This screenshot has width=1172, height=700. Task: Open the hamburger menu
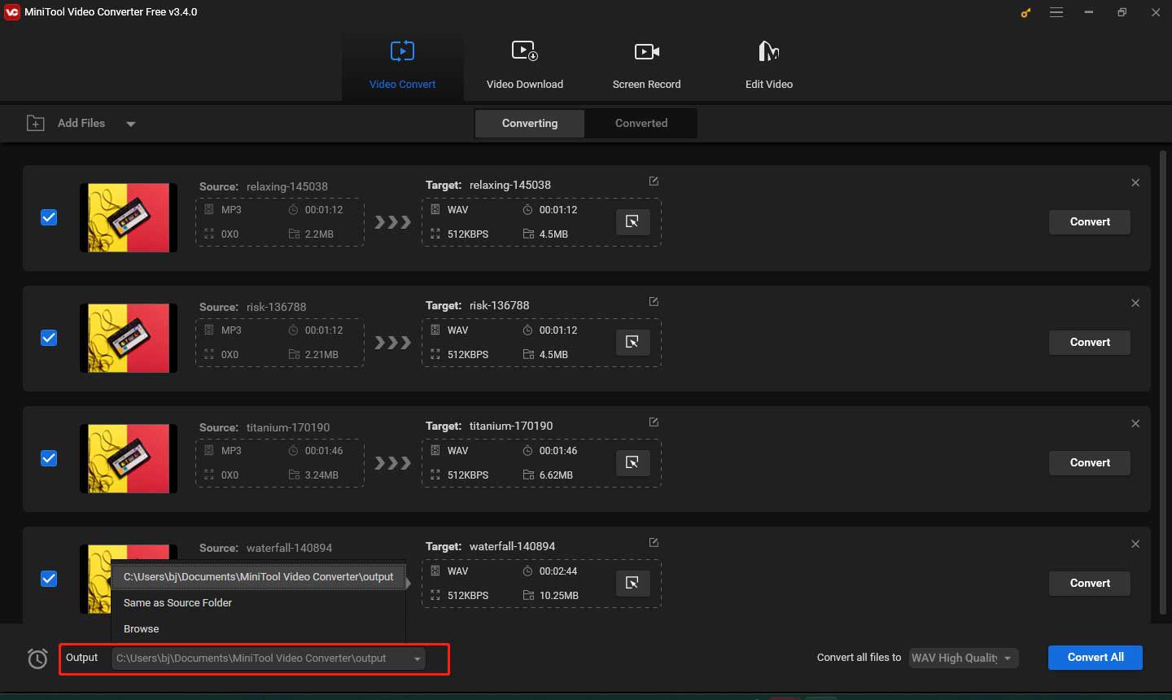1056,12
